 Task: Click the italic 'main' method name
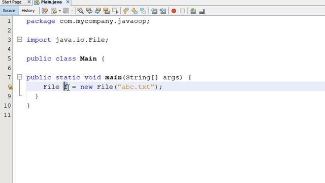[x=113, y=77]
